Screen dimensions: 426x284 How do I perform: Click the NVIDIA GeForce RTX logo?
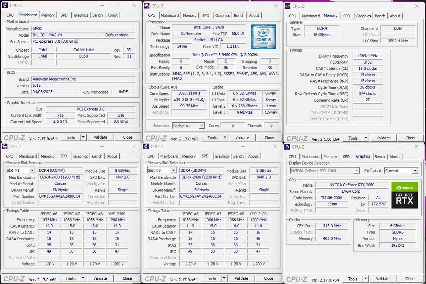[404, 195]
